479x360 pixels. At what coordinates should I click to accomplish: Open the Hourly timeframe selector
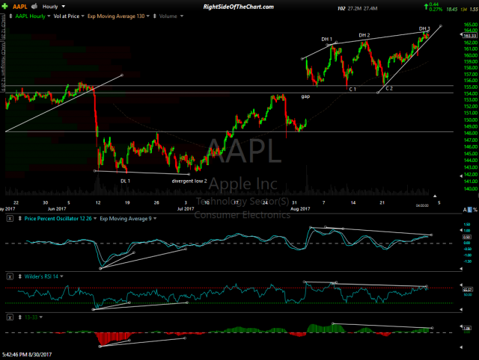click(x=50, y=7)
